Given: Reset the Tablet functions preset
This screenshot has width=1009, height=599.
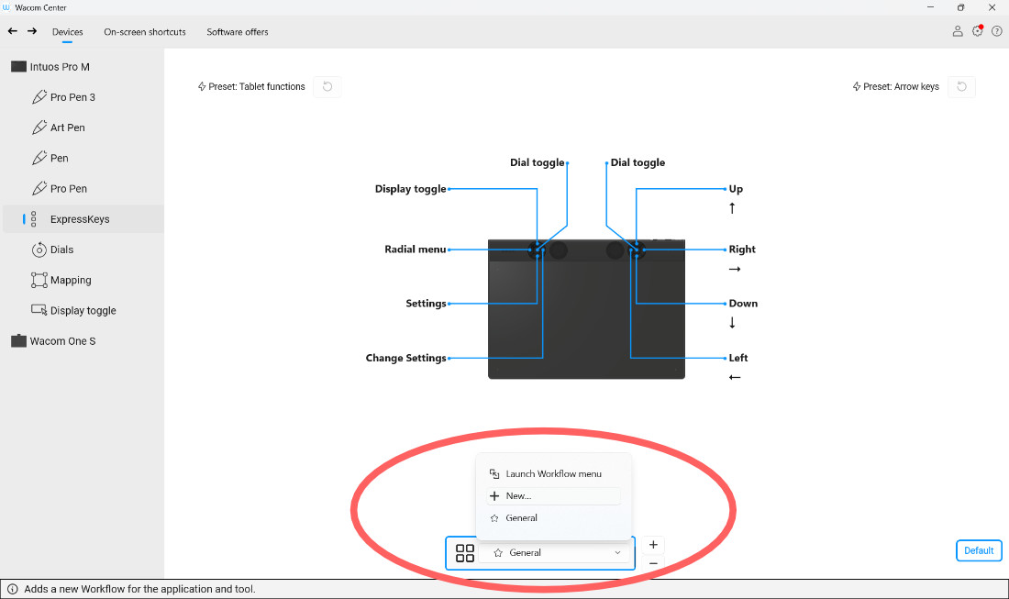Looking at the screenshot, I should 327,86.
